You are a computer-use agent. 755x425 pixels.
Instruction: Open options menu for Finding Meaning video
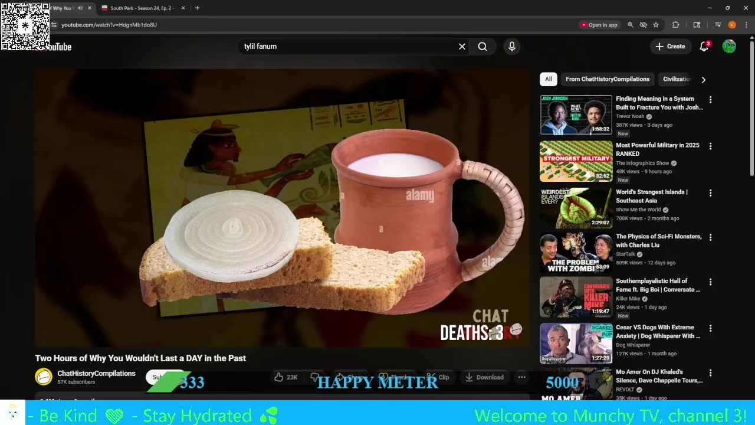[x=710, y=100]
